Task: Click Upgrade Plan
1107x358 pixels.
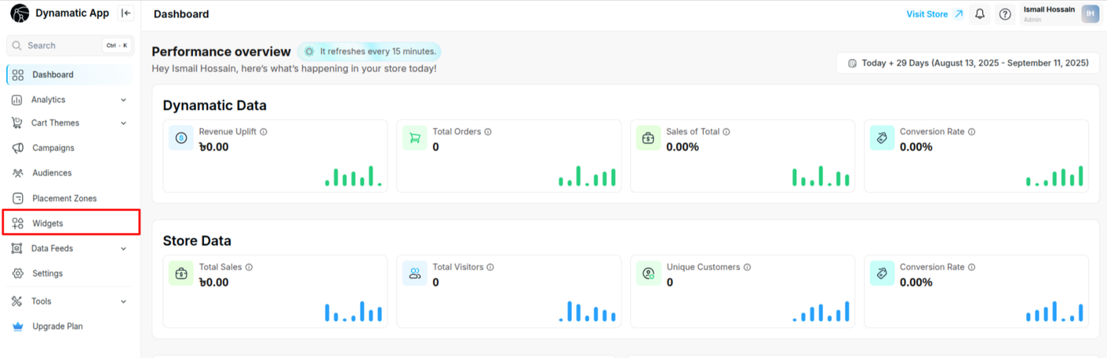Action: 57,326
